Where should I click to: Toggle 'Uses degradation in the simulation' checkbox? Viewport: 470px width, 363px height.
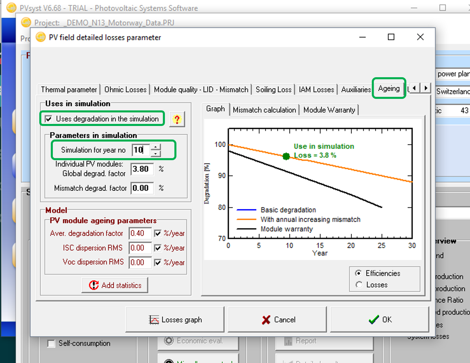[49, 119]
